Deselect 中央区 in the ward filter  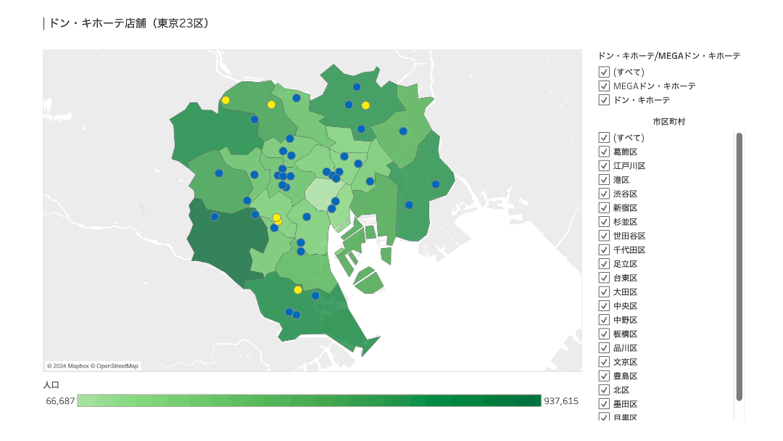(x=604, y=305)
